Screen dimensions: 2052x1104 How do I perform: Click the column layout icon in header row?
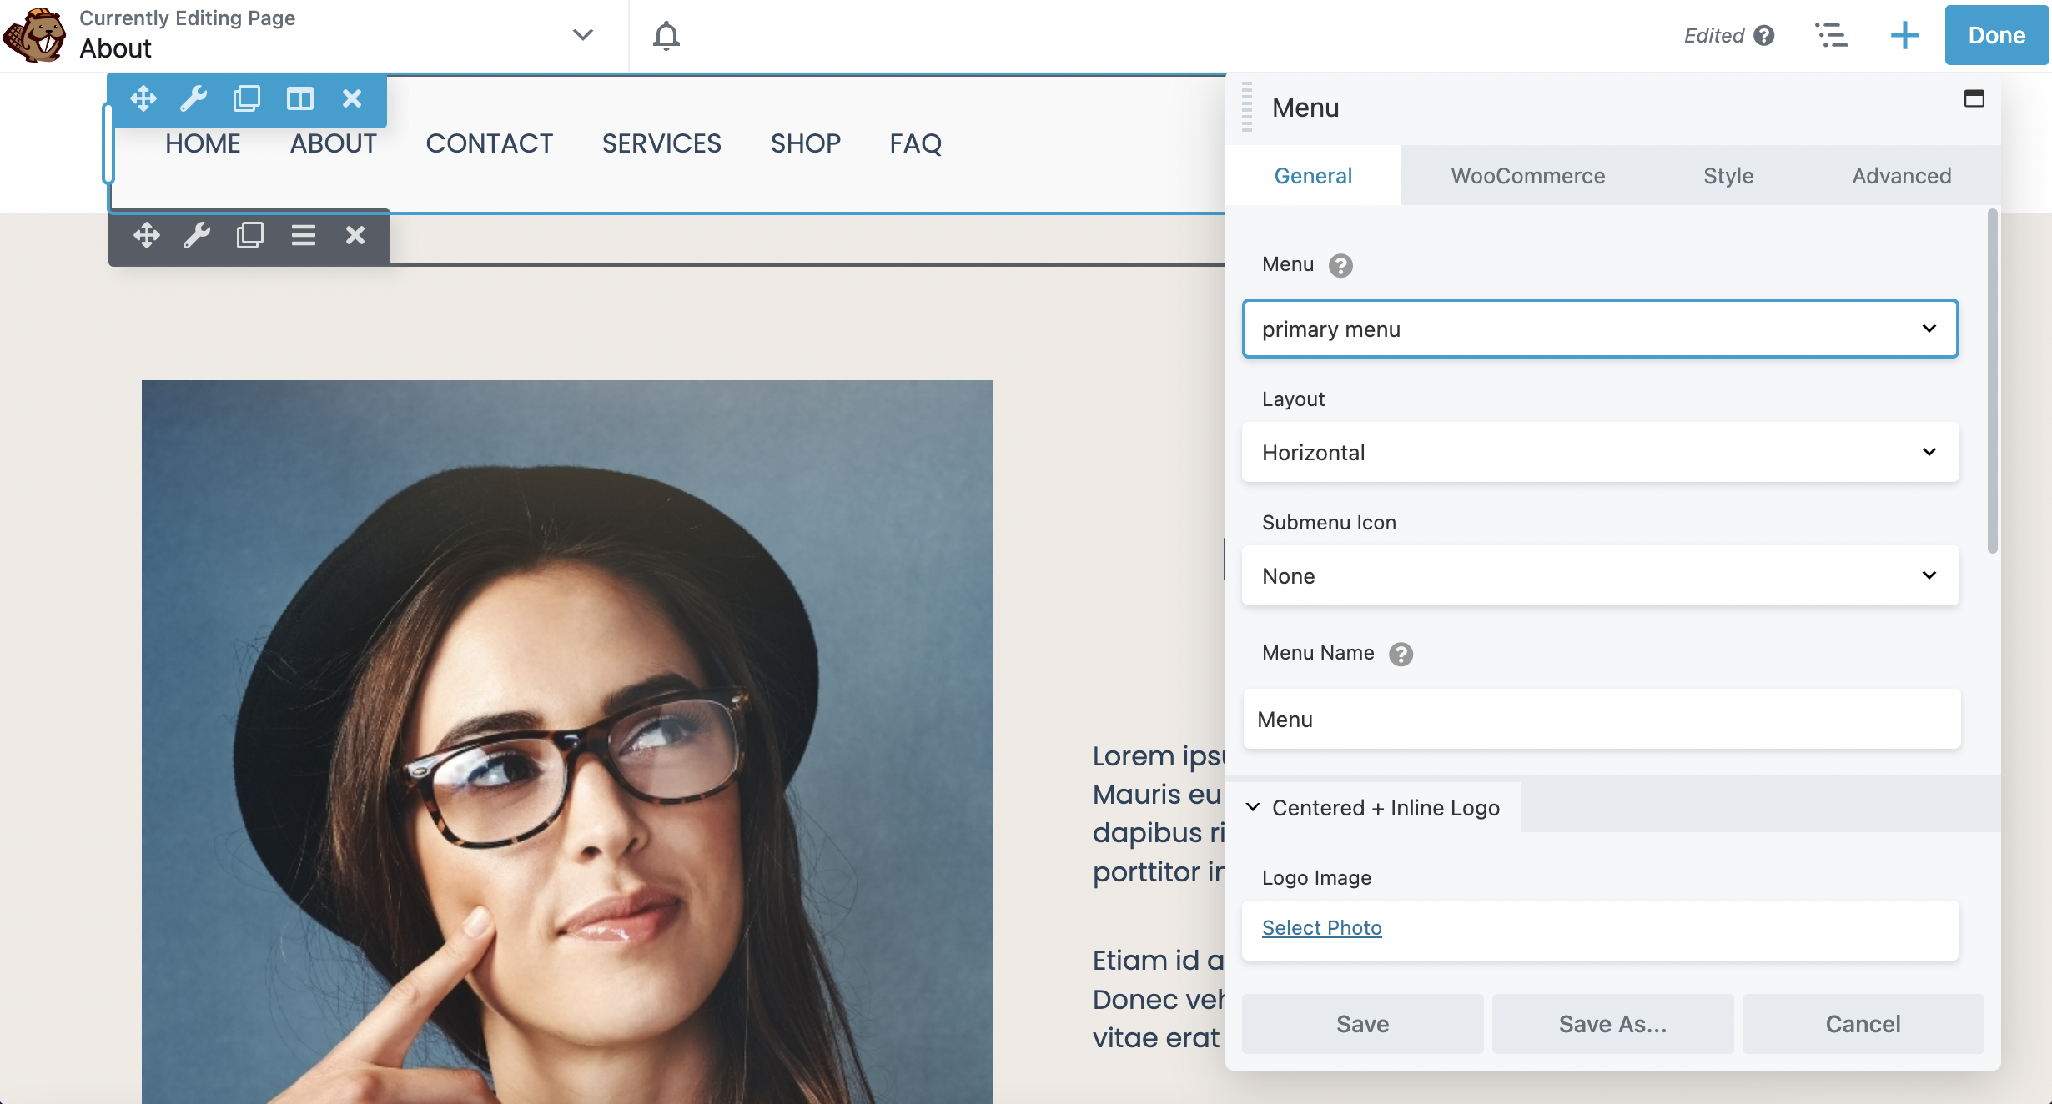pyautogui.click(x=298, y=97)
